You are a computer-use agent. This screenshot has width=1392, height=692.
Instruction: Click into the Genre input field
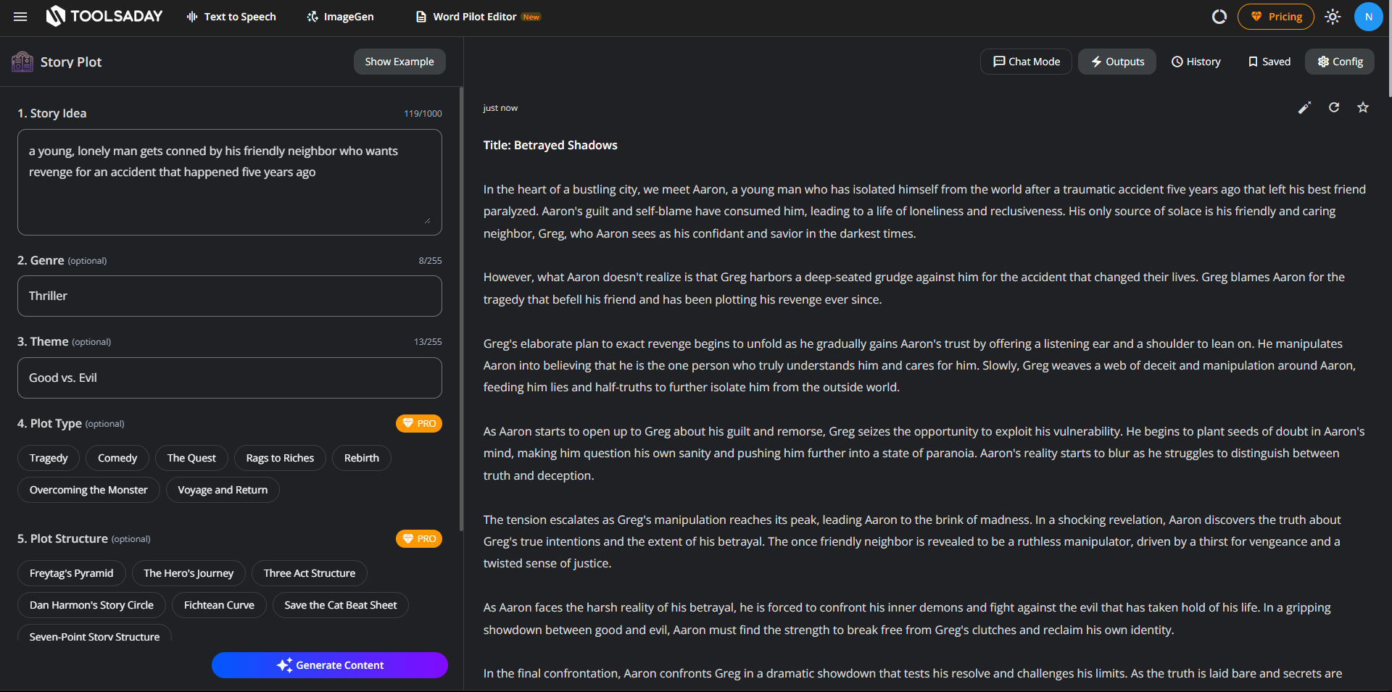click(x=229, y=296)
